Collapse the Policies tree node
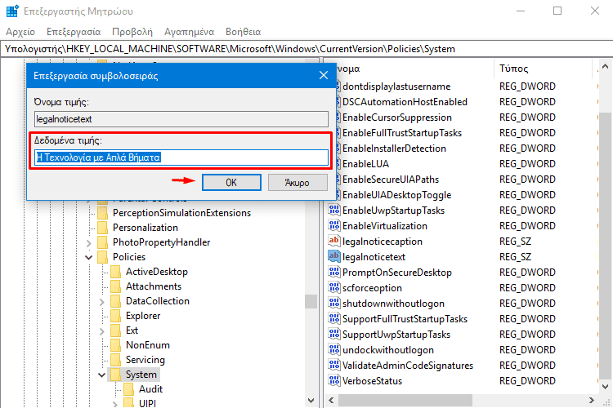Screen dimensions: 613x408 tap(88, 257)
